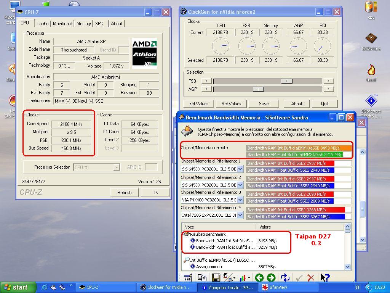
Task: Click the AGP slider left arrow
Action: pyautogui.click(x=206, y=89)
